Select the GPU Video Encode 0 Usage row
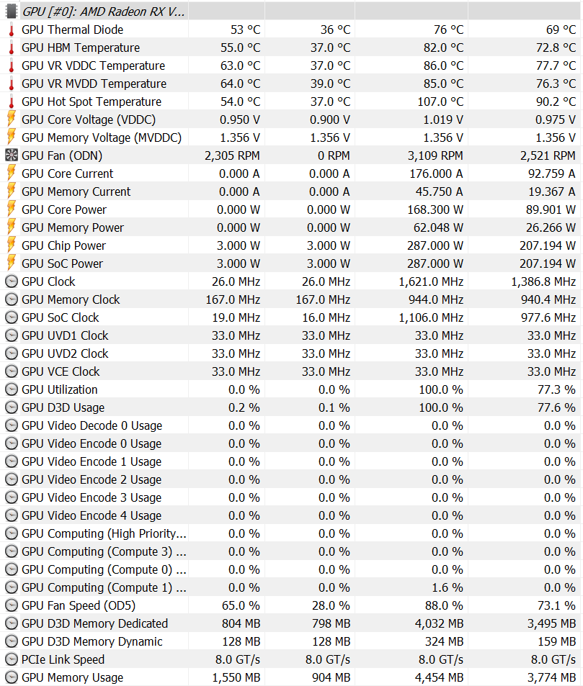Screen dimensions: 583x686 [x=291, y=443]
